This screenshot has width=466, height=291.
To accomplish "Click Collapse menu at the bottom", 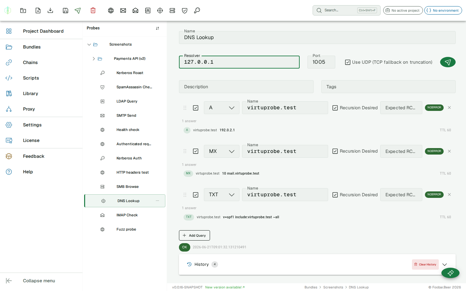I will point(41,281).
